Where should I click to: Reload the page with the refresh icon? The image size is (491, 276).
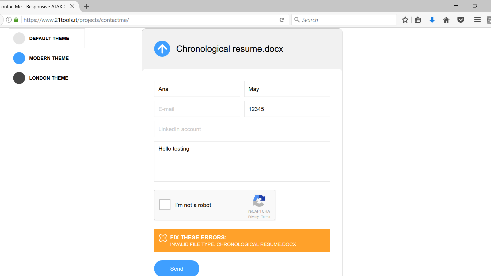(x=282, y=20)
